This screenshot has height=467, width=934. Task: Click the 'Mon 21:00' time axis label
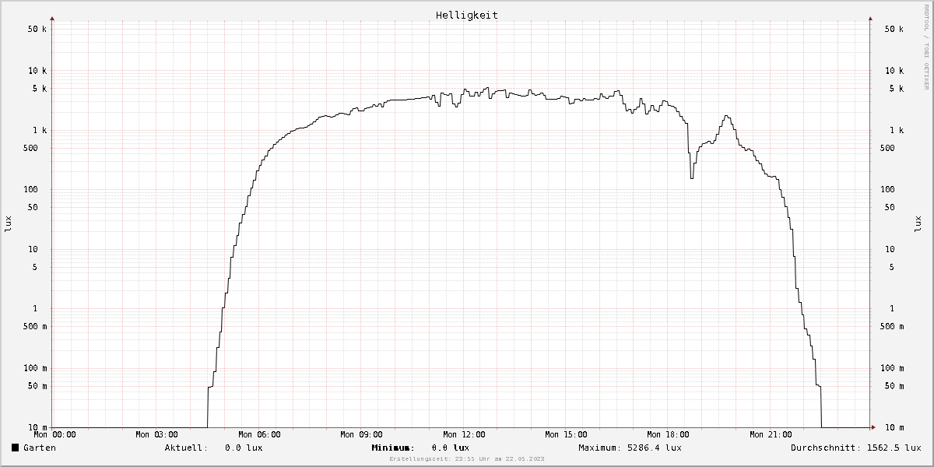click(771, 435)
